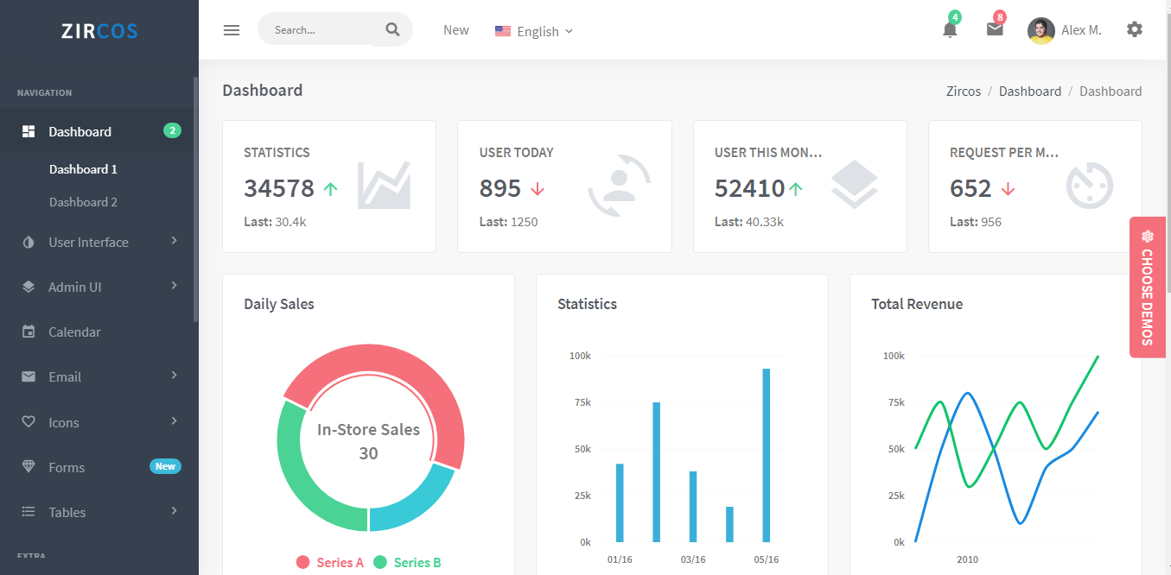Open the mail envelope icon
This screenshot has width=1171, height=575.
[995, 29]
